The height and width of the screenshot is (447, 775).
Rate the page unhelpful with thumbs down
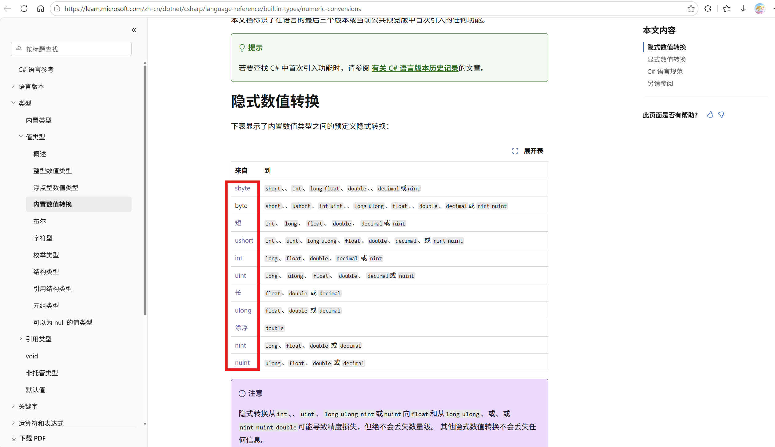[721, 115]
